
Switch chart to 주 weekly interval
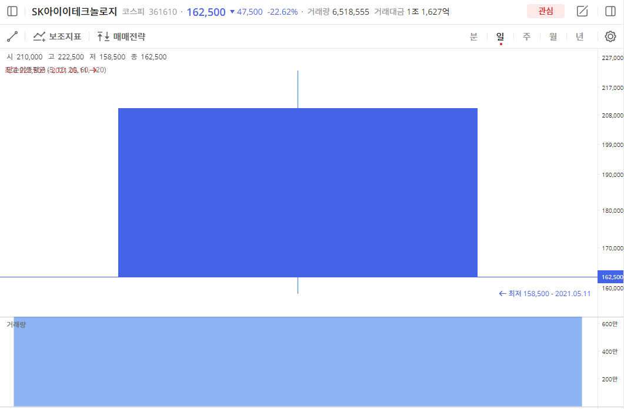[526, 36]
